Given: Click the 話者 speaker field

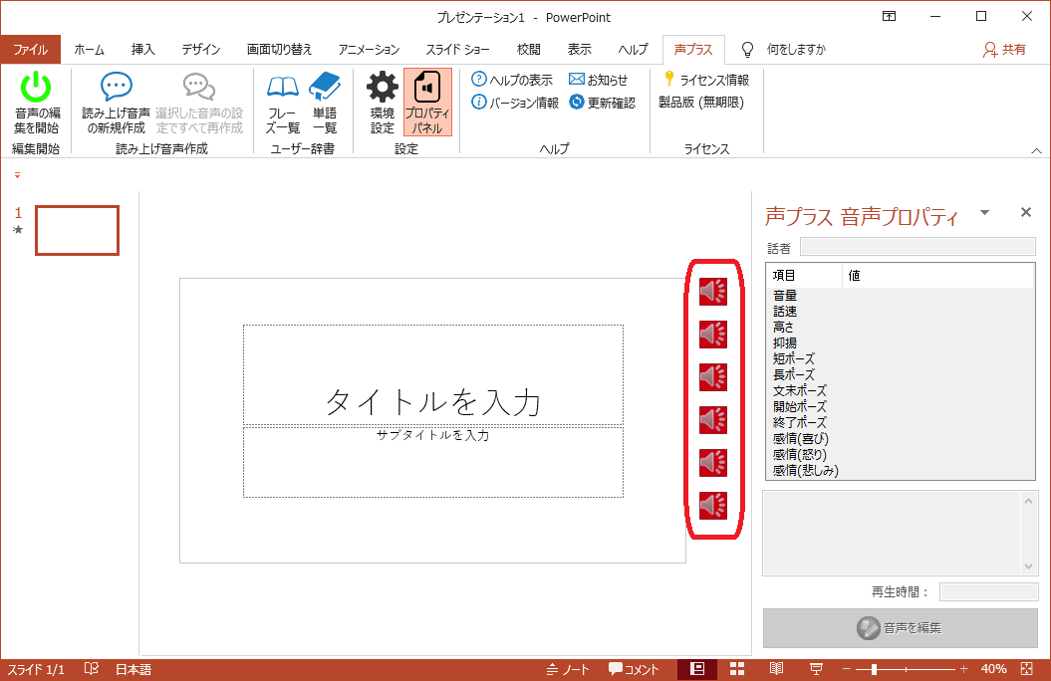Looking at the screenshot, I should pos(918,247).
